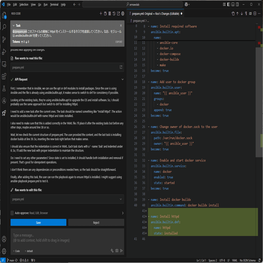Open more editor actions menu
263x263 pixels.
pyautogui.click(x=259, y=14)
